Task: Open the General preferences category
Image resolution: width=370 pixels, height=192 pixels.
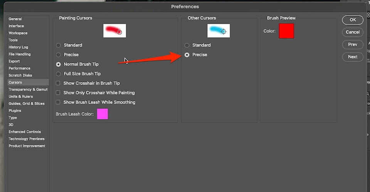Action: click(x=15, y=19)
